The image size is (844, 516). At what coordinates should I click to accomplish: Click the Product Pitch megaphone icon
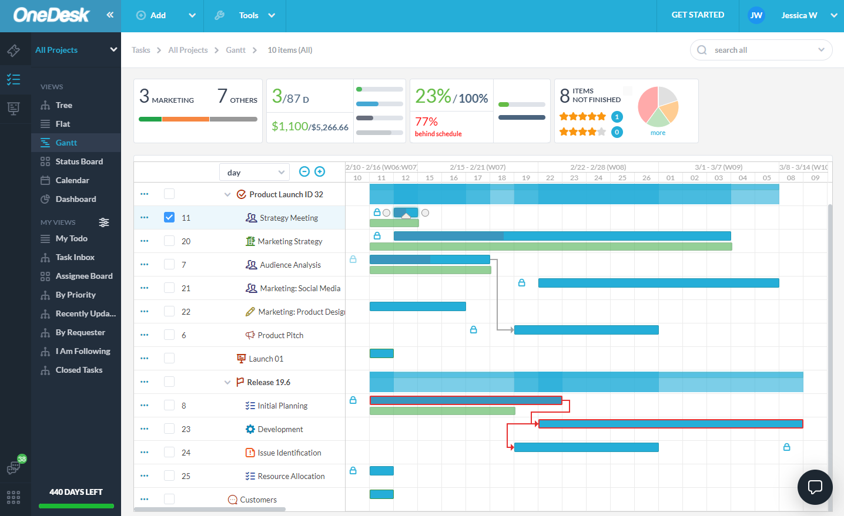250,335
